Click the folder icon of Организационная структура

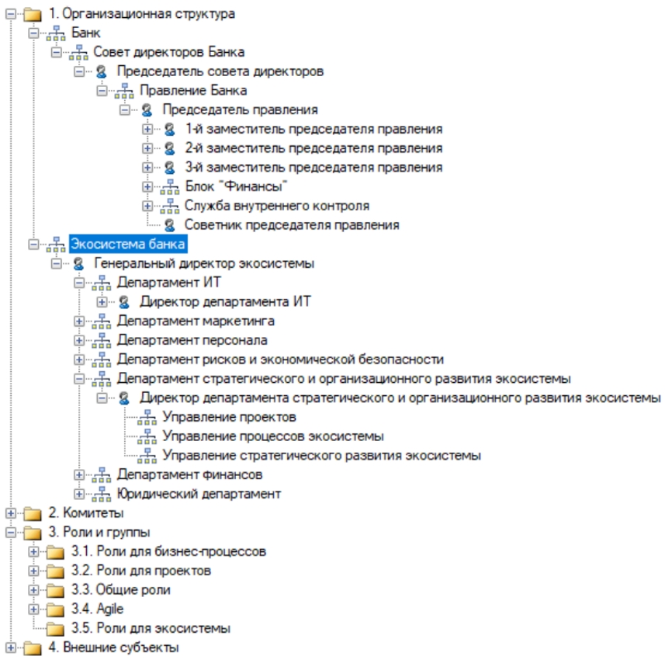(x=32, y=14)
